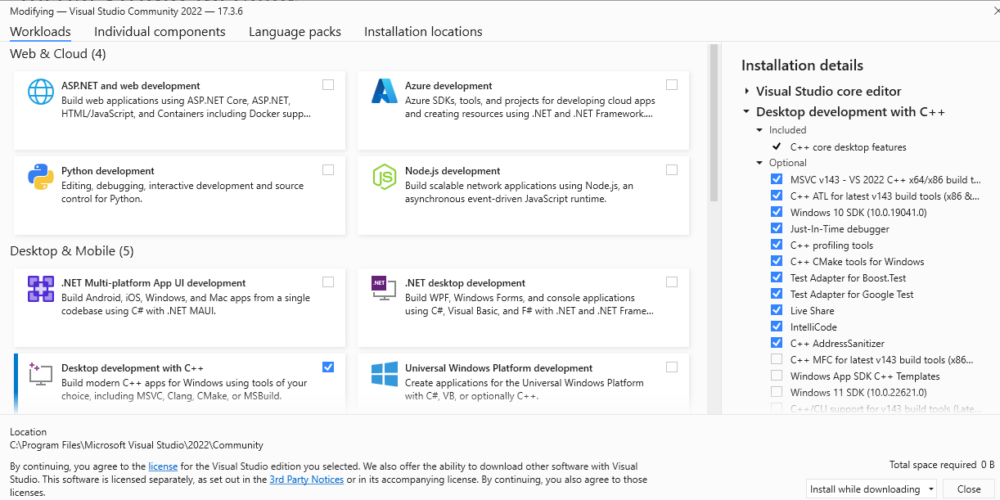Click the Close button
The width and height of the screenshot is (1000, 500).
(x=969, y=489)
